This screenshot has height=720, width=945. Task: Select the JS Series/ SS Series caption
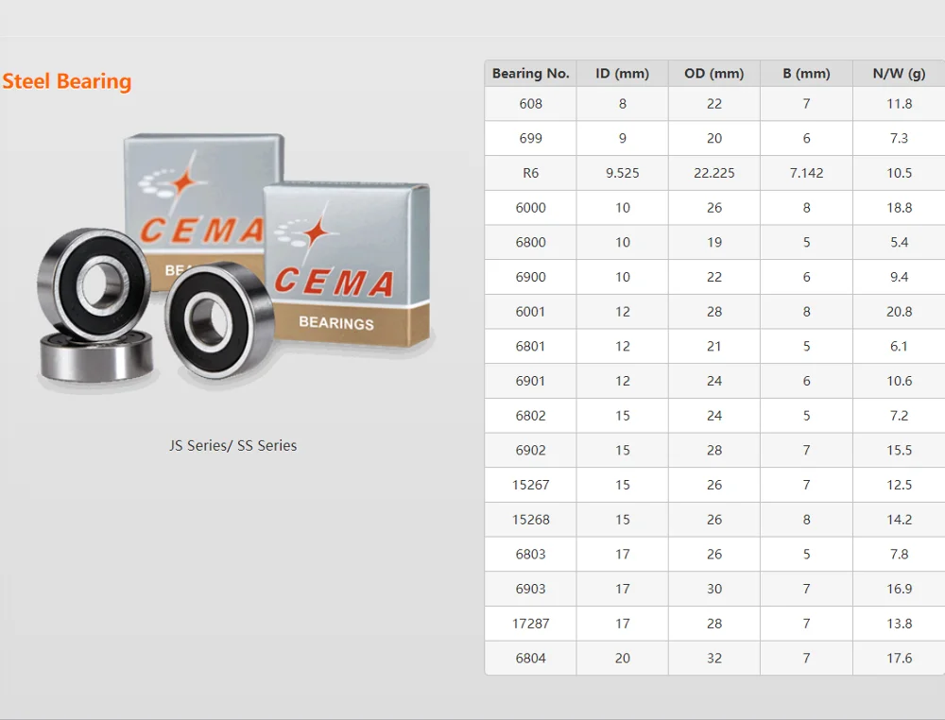(x=233, y=445)
